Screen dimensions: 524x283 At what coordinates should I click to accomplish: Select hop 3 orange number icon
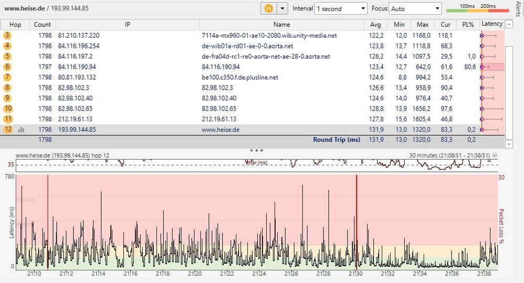coord(7,35)
